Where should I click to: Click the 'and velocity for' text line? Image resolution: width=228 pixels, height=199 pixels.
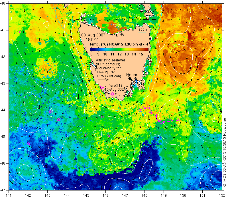[x=108, y=68]
